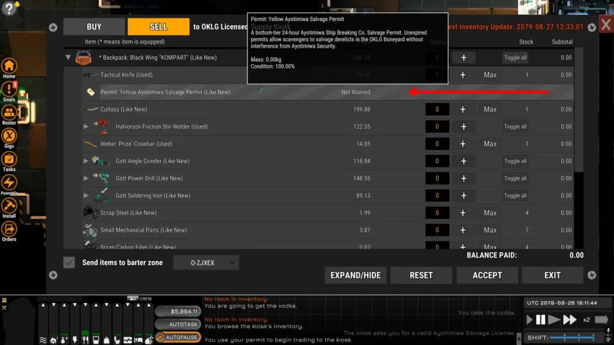Click the backpack item icon

(x=83, y=57)
